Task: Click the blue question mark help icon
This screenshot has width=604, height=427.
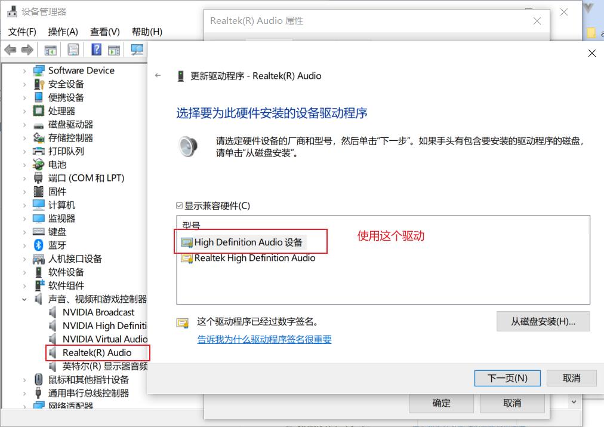Action: click(x=96, y=50)
